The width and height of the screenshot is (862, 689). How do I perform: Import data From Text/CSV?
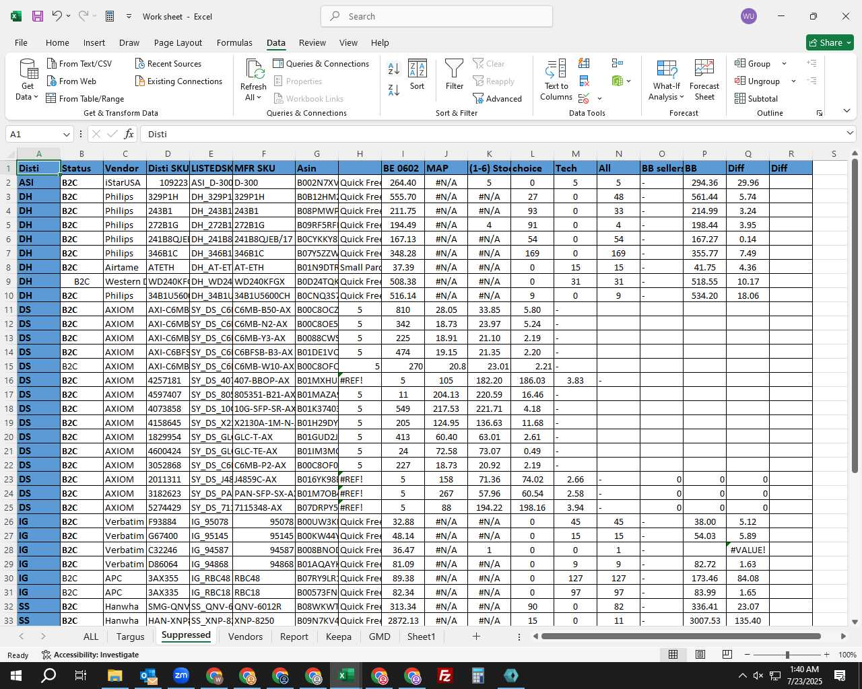[79, 63]
